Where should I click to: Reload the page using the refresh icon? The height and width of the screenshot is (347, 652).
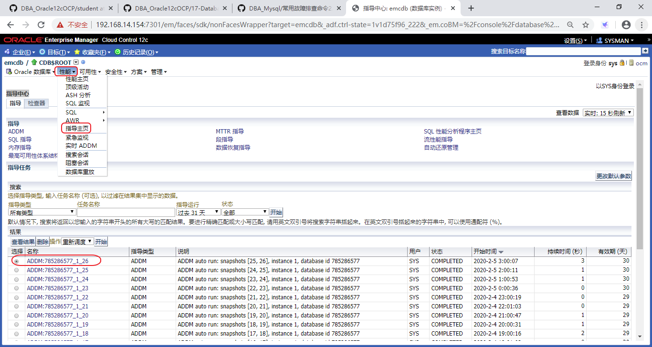pos(41,25)
